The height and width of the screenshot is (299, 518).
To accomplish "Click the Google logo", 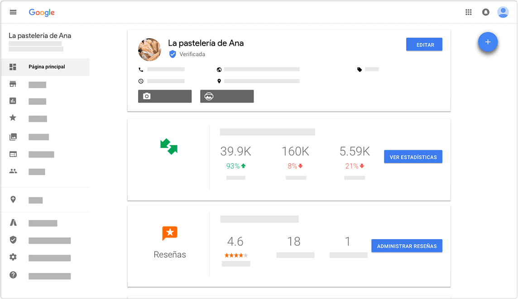I will [x=42, y=13].
